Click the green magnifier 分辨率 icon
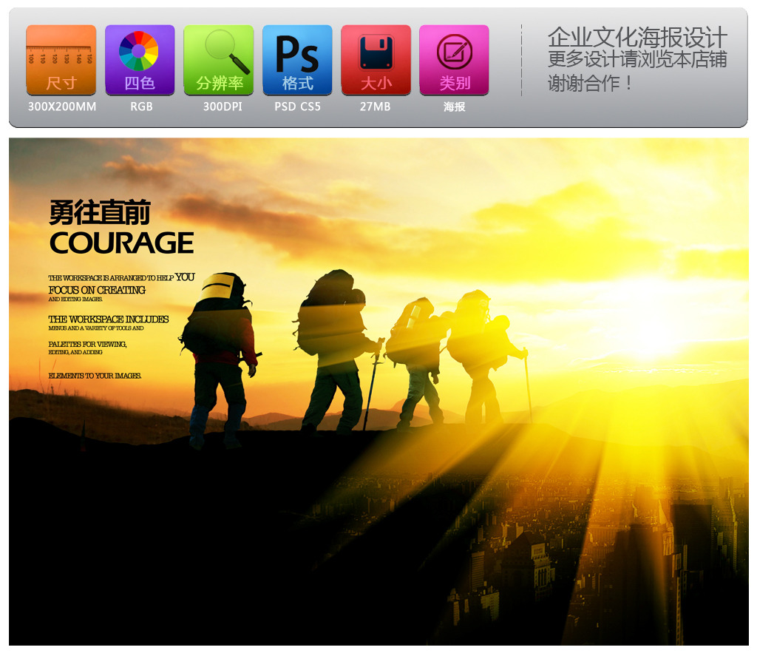This screenshot has width=757, height=656. tap(219, 60)
